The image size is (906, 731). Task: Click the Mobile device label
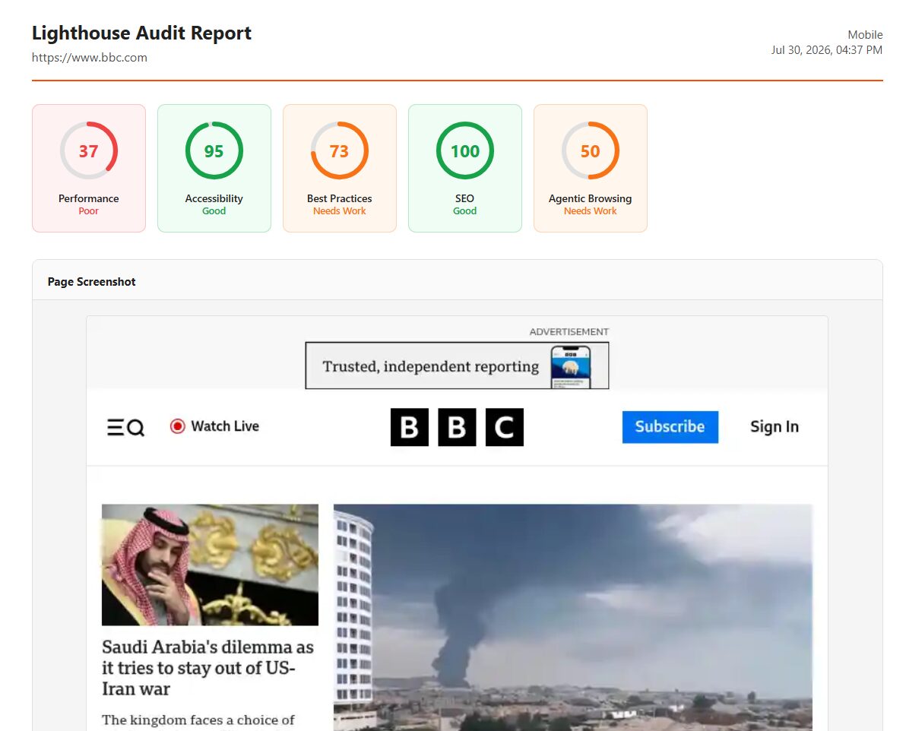(865, 35)
